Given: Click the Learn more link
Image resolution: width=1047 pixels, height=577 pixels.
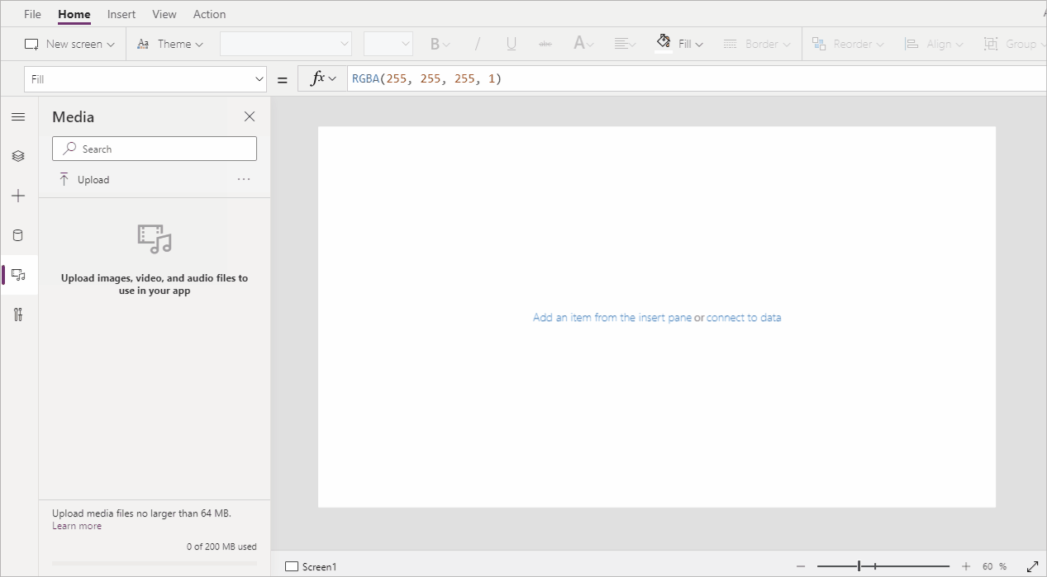Looking at the screenshot, I should [x=77, y=527].
